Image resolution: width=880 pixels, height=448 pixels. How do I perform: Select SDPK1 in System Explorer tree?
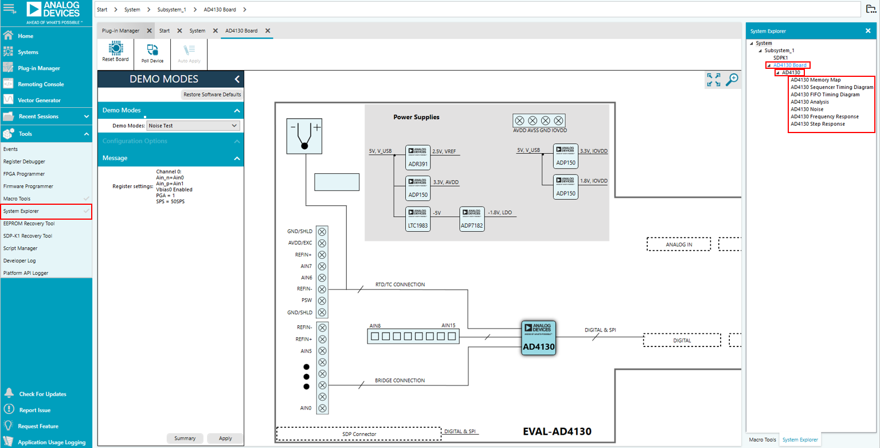(780, 58)
